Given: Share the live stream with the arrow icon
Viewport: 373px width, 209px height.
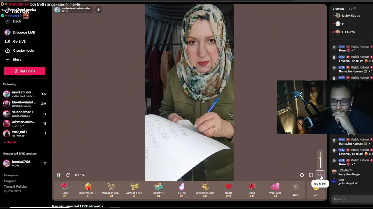Looking at the screenshot, I should 98,10.
